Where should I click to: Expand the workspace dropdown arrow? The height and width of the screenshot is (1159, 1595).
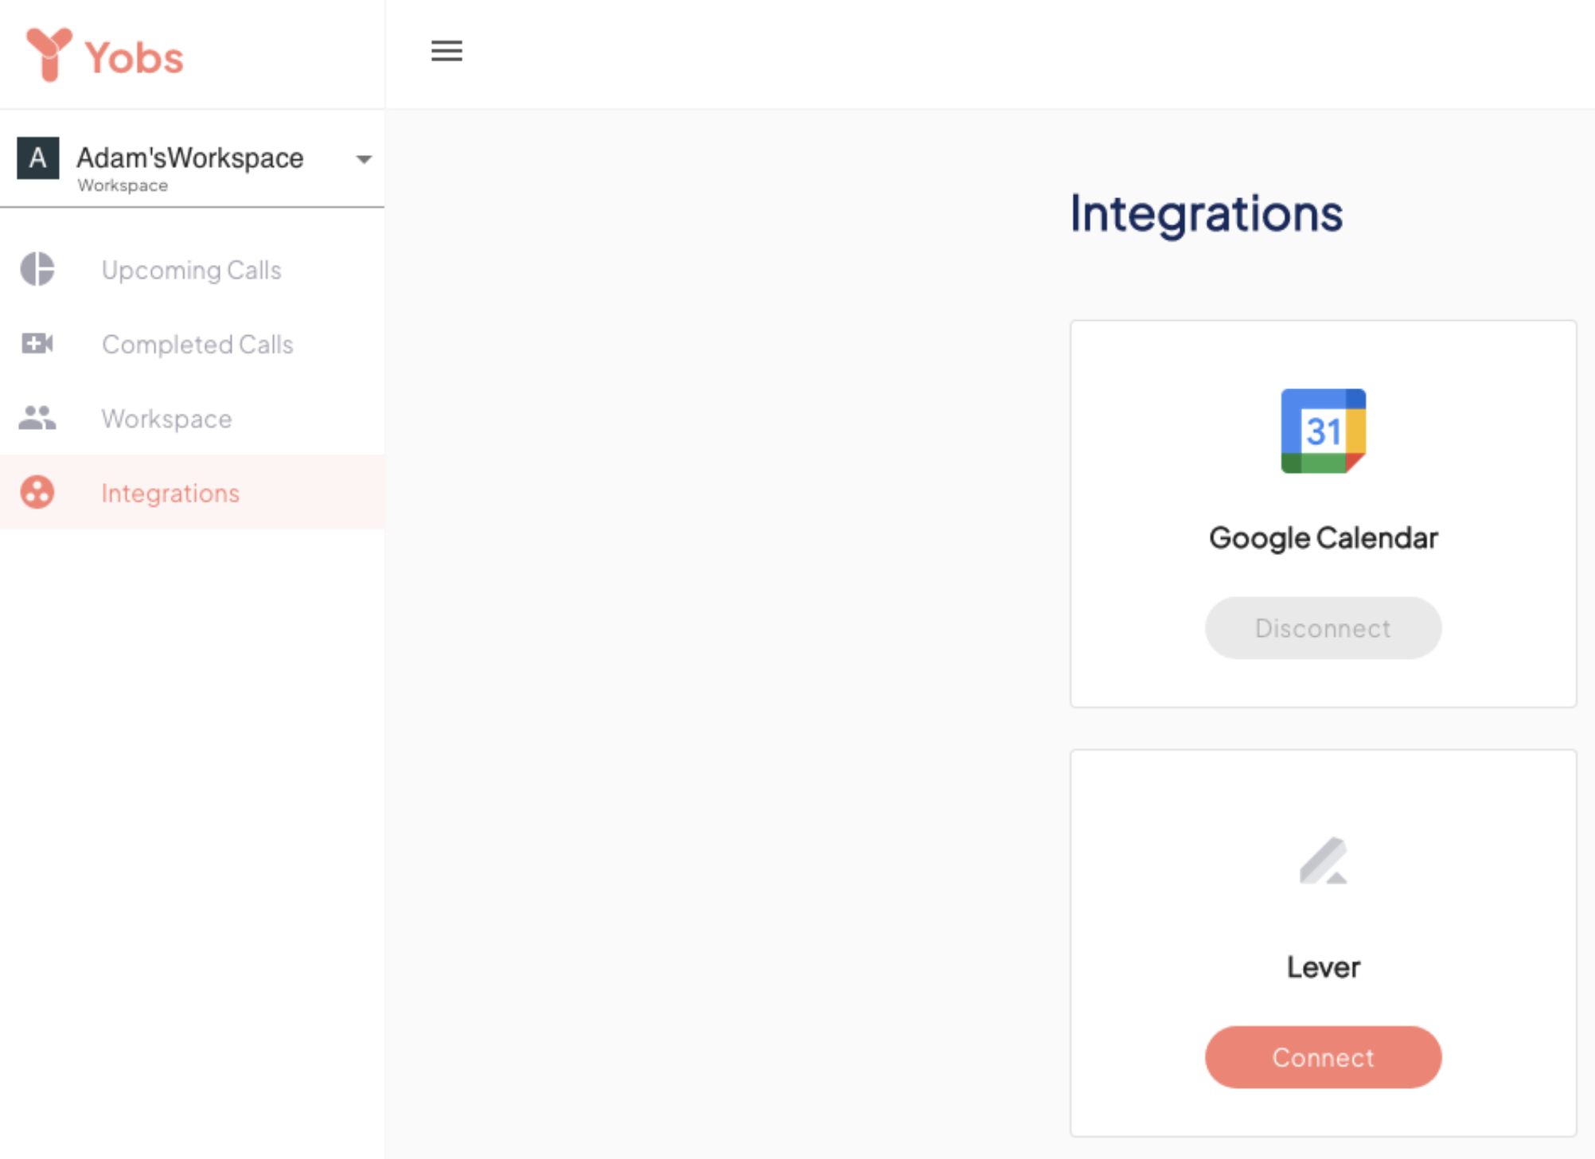[364, 159]
